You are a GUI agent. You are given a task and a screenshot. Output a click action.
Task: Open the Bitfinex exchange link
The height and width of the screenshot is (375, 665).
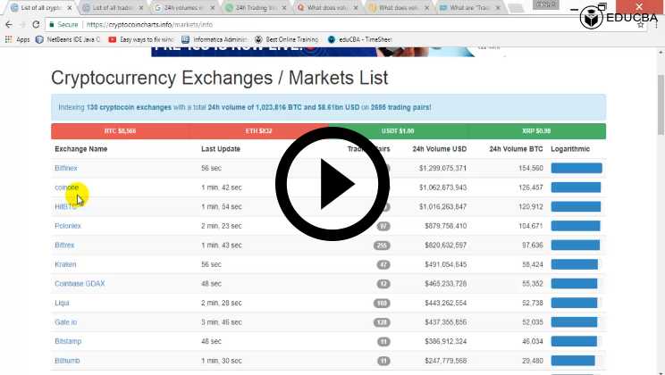pyautogui.click(x=66, y=168)
